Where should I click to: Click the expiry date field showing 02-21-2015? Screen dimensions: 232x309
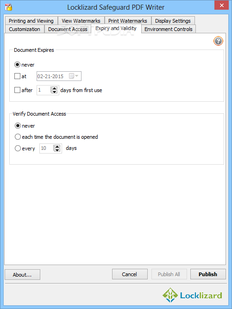[59, 76]
